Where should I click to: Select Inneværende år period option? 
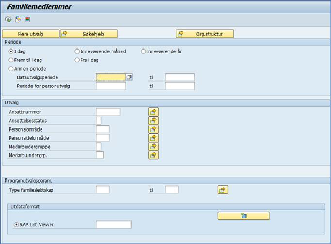143,51
